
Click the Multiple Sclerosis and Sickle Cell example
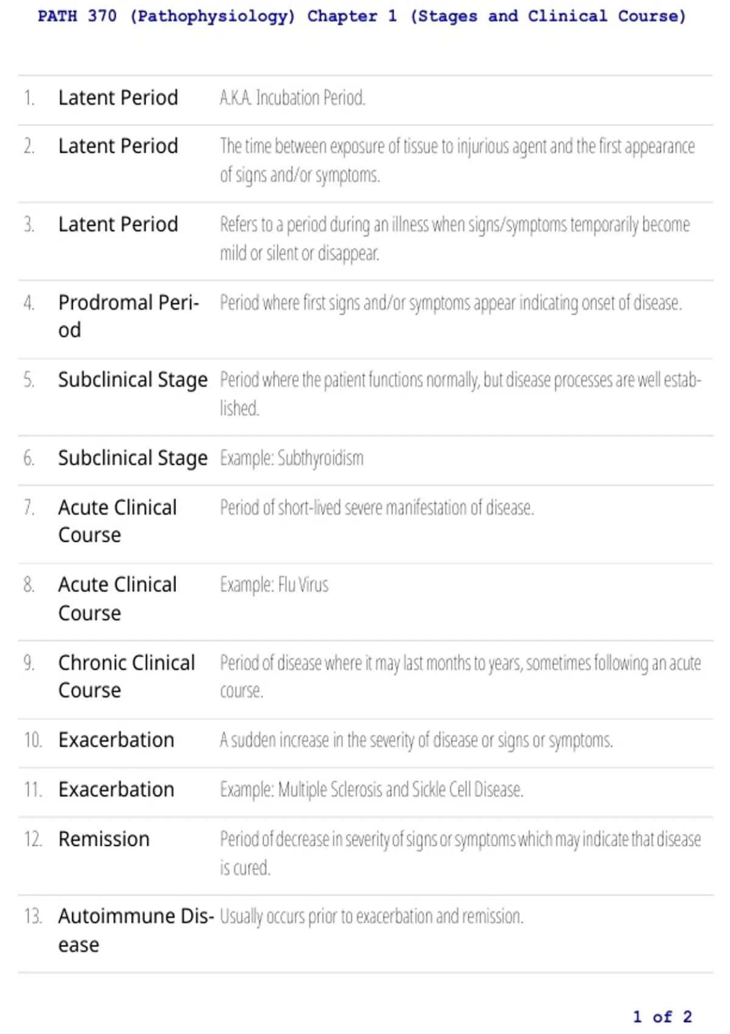coord(372,789)
